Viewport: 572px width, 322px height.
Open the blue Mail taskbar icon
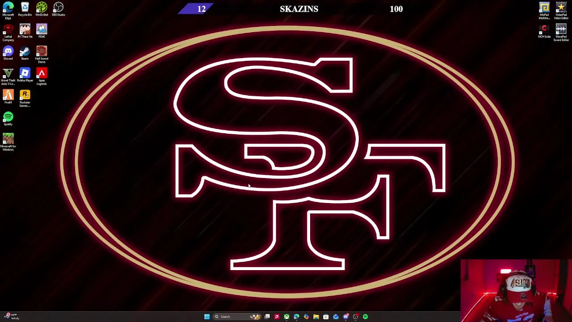pos(336,317)
